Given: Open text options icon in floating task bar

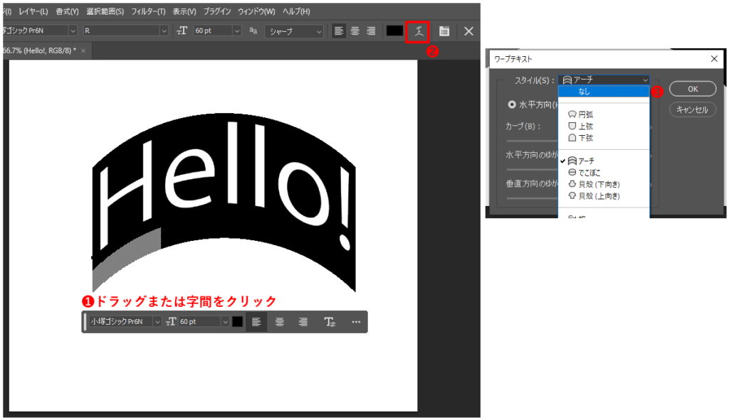Looking at the screenshot, I should point(330,322).
